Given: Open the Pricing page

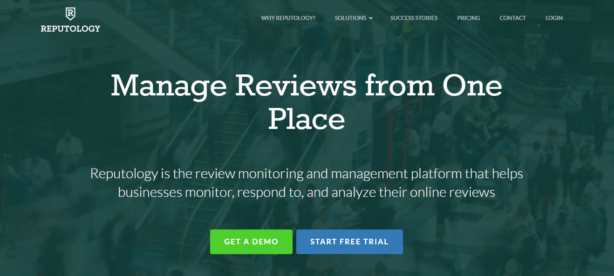Looking at the screenshot, I should coord(468,18).
